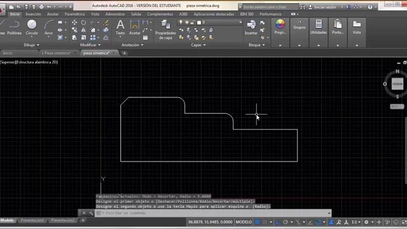Screen dimensions: 407x229
Task: Open the Administrar ribbon tab
Action: click(115, 14)
